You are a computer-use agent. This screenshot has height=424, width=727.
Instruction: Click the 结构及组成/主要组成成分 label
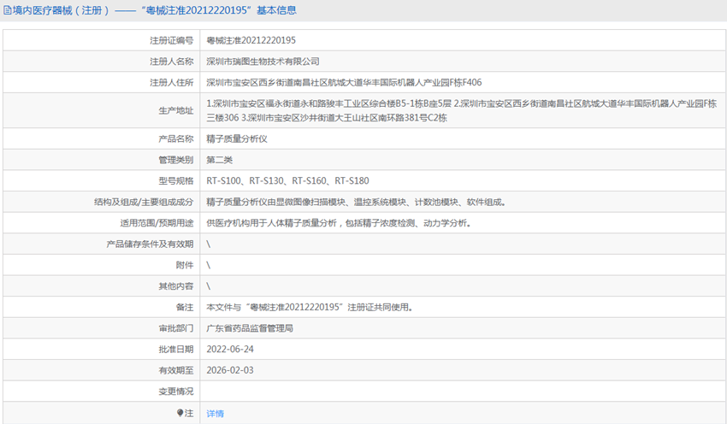pyautogui.click(x=144, y=202)
